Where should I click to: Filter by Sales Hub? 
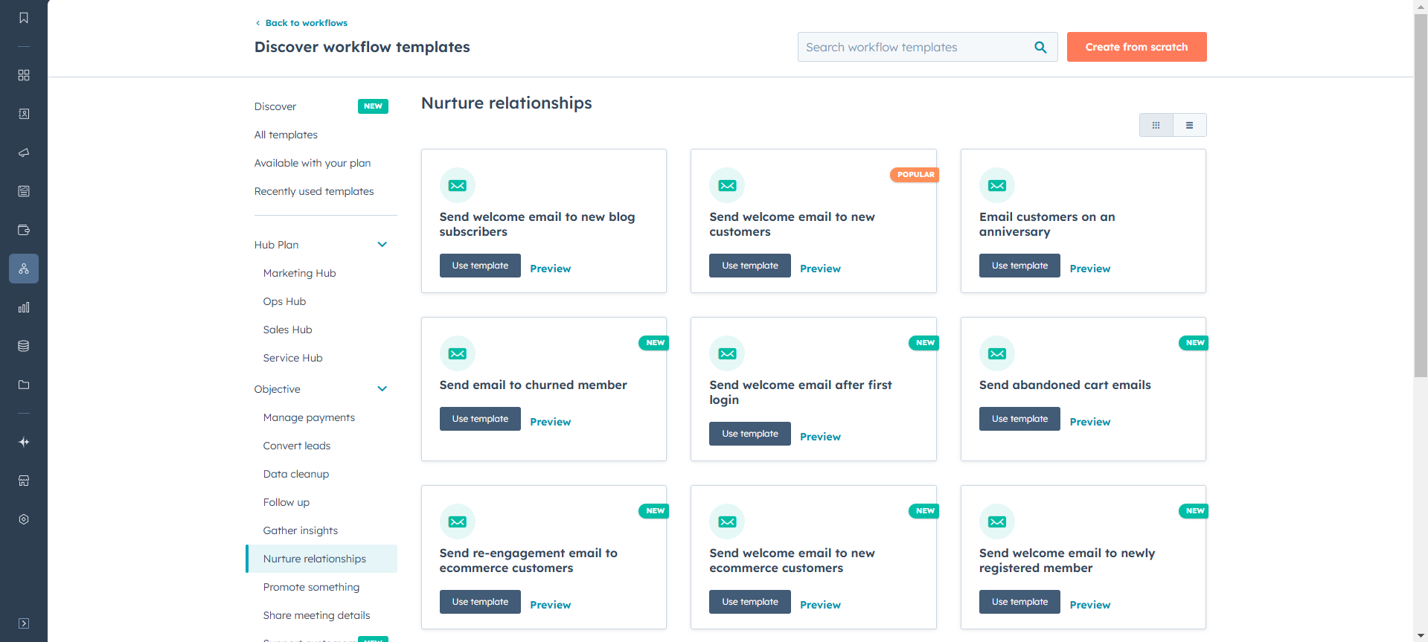(287, 330)
